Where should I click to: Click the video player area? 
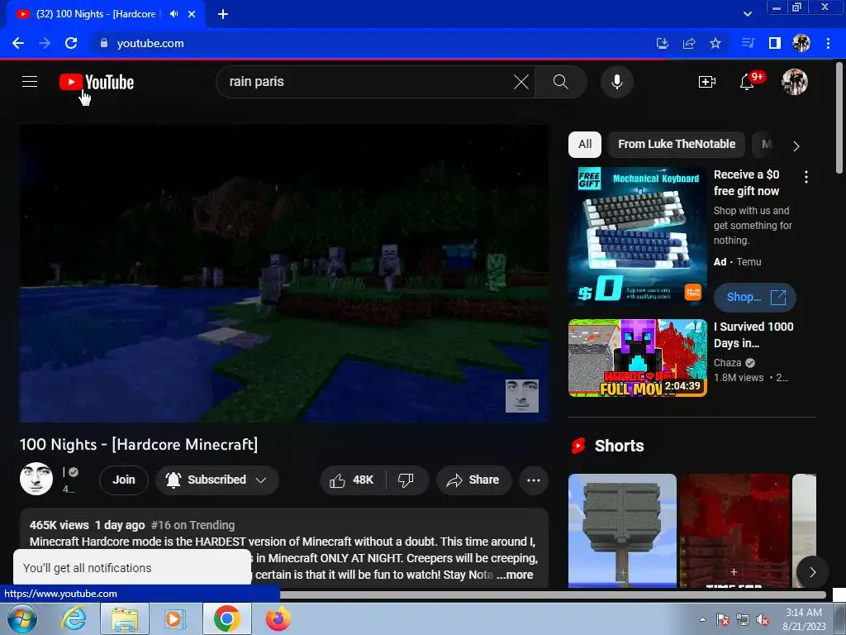pos(284,274)
